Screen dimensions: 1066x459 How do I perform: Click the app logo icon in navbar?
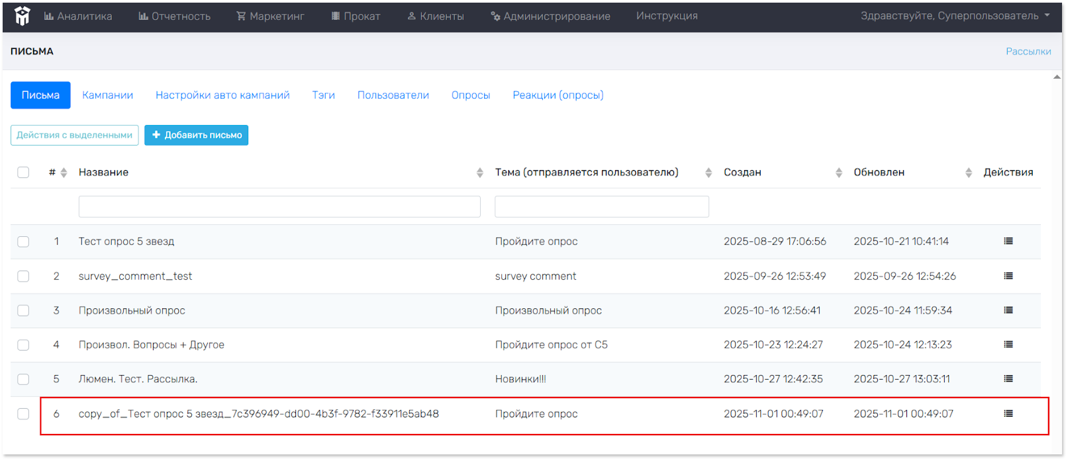[x=23, y=16]
